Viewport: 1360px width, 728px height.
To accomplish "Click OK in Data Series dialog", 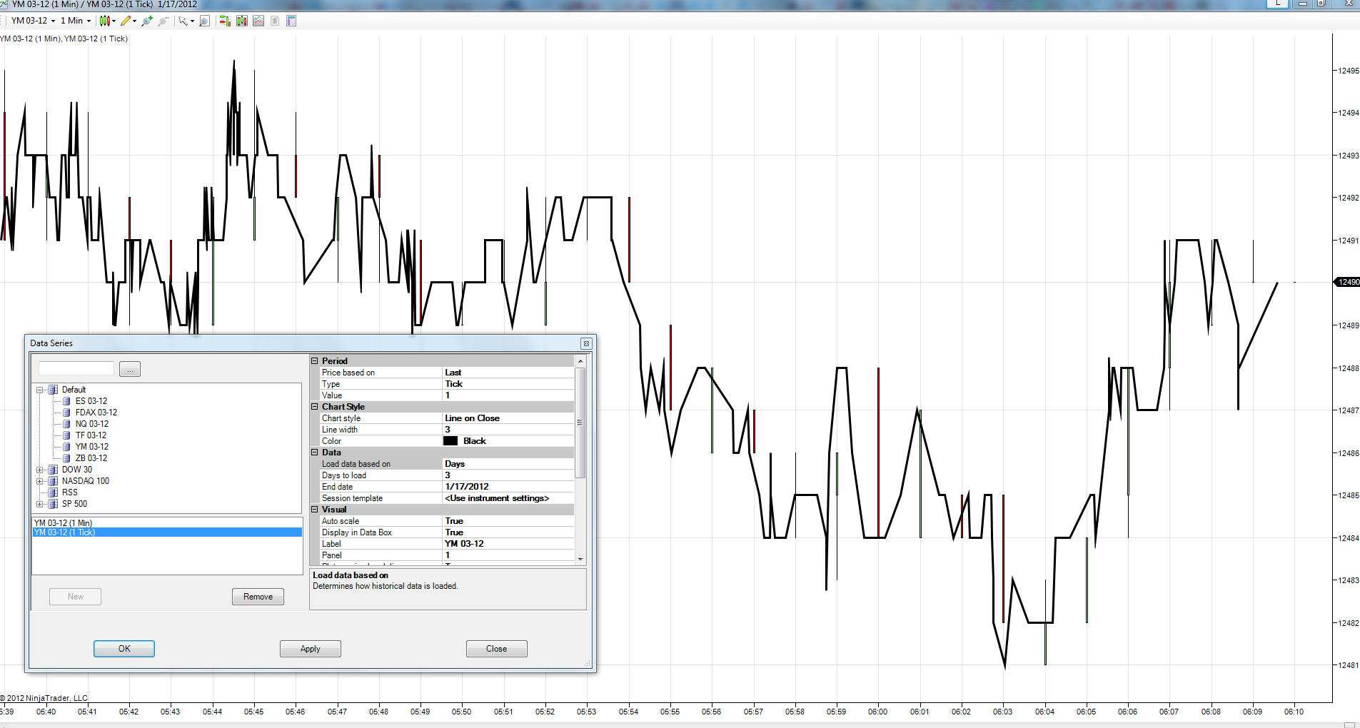I will coord(124,649).
